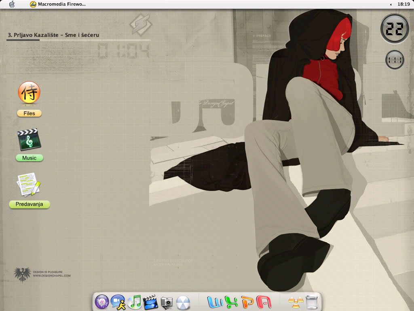Click the round date widget showing 22
This screenshot has height=311, width=414.
coord(395,29)
